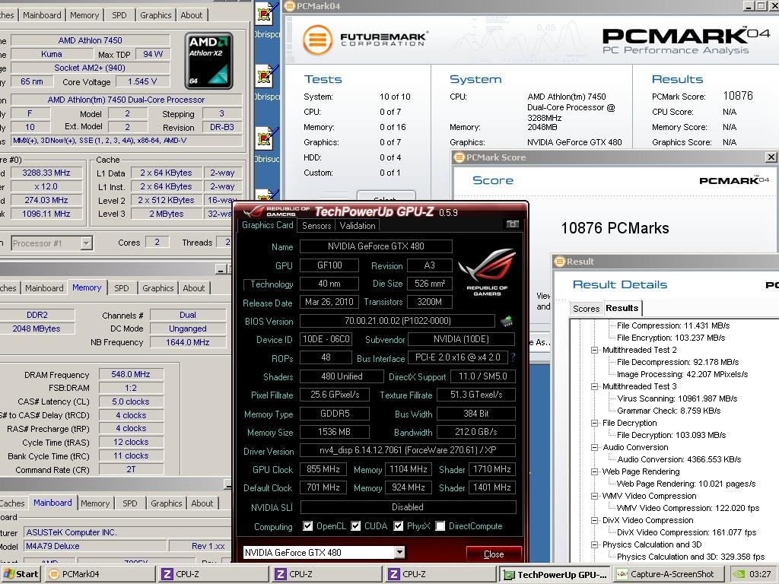Collapse the DivX Video Compression node
The width and height of the screenshot is (779, 584).
coord(594,520)
